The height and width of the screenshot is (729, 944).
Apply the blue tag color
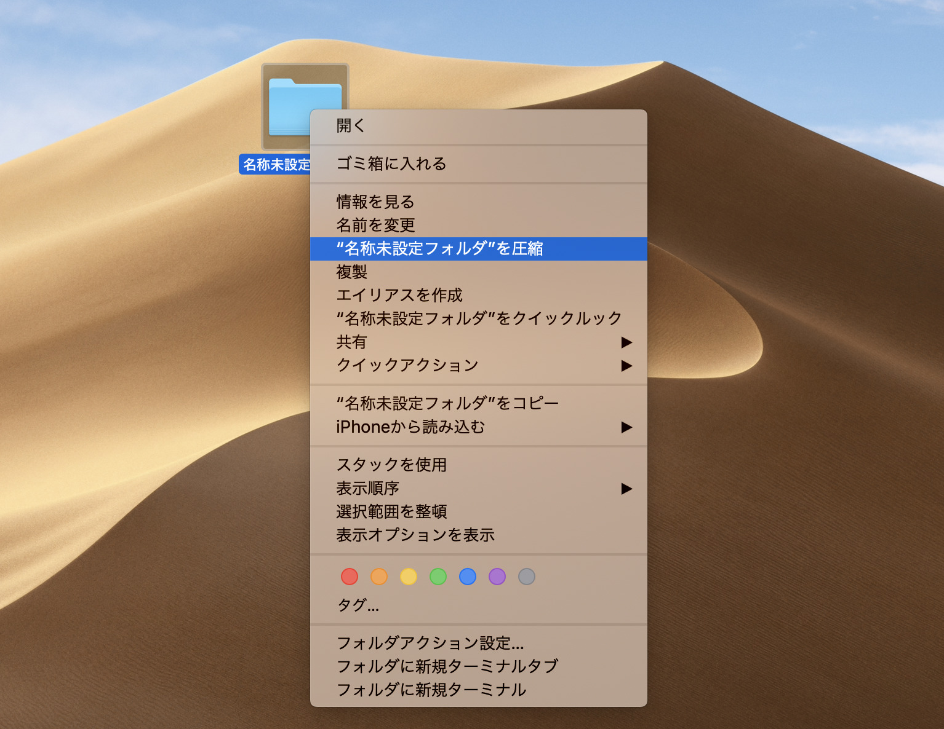pos(468,577)
